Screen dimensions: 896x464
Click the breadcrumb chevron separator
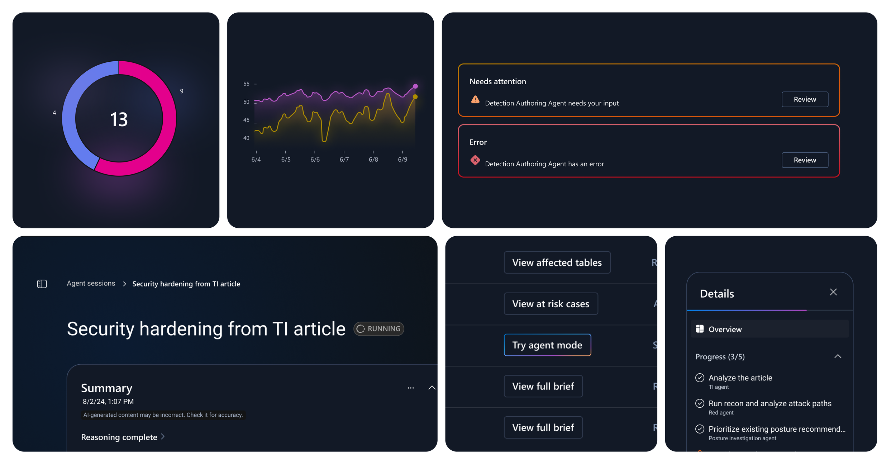[124, 284]
